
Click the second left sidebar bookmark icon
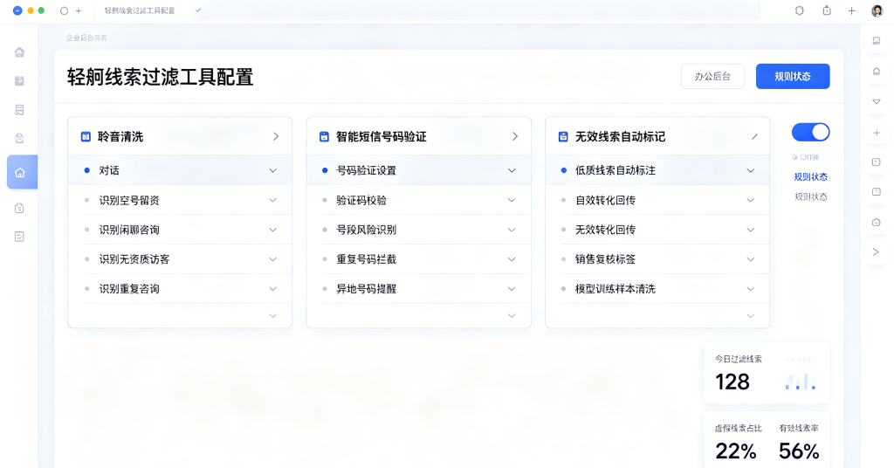click(19, 81)
